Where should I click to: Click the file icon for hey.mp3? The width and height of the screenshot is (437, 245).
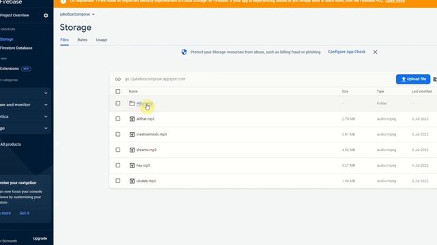pyautogui.click(x=132, y=165)
